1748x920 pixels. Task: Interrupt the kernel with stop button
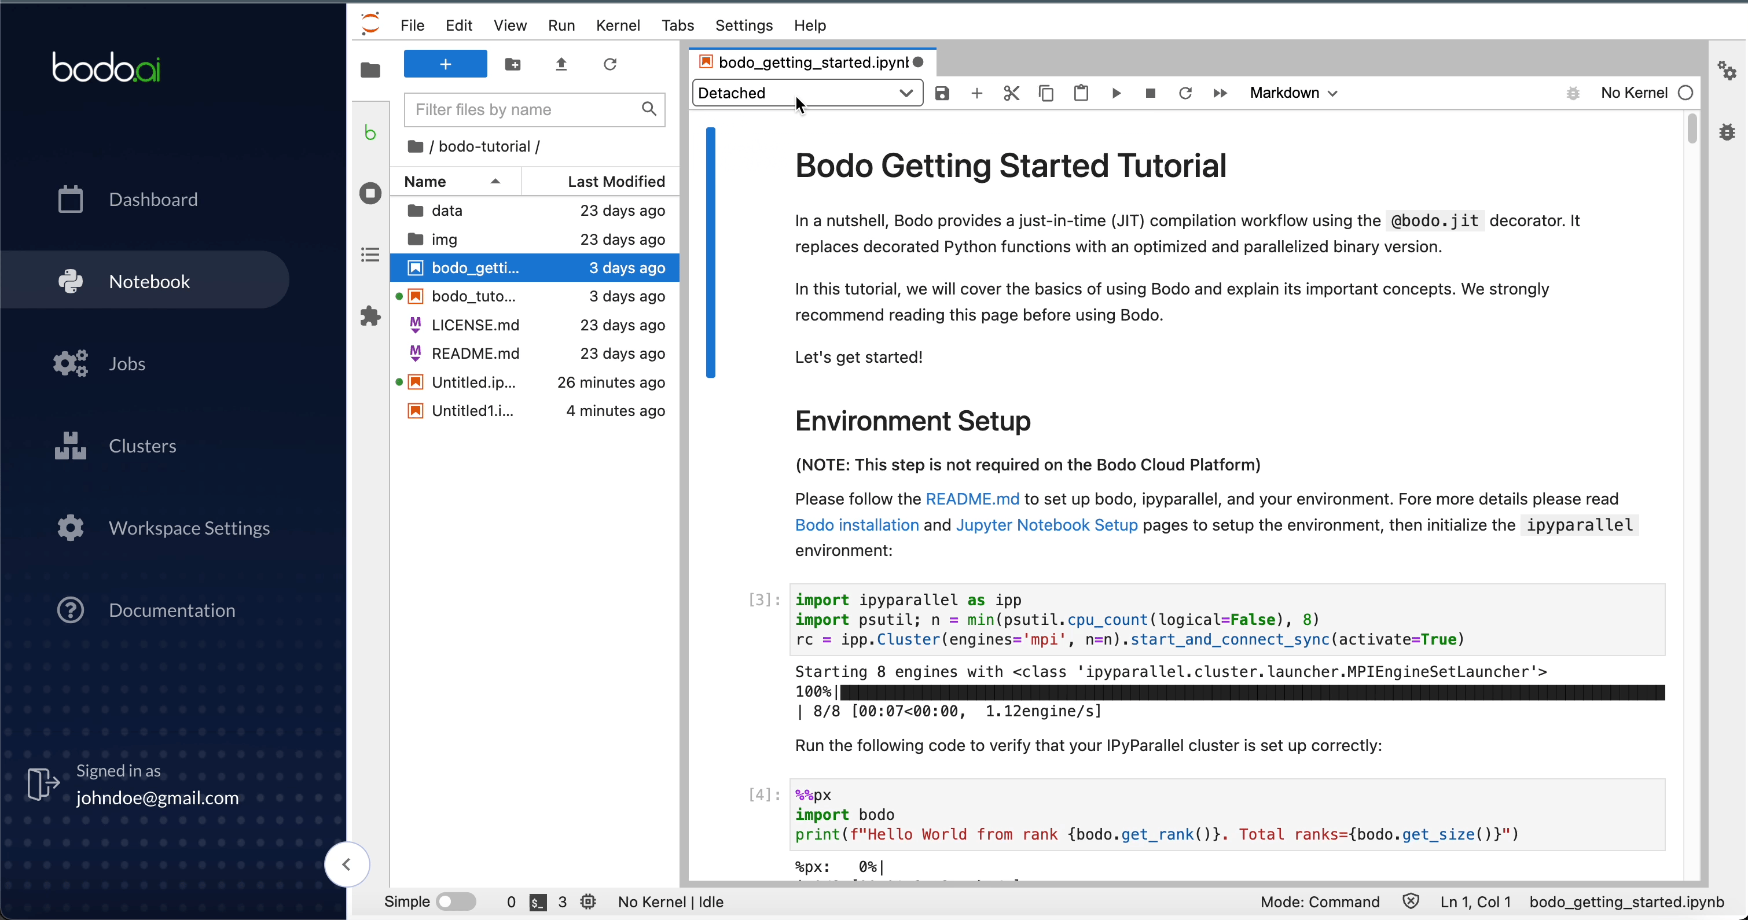click(1150, 93)
